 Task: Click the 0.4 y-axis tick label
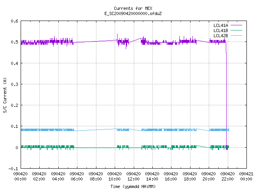[14, 63]
